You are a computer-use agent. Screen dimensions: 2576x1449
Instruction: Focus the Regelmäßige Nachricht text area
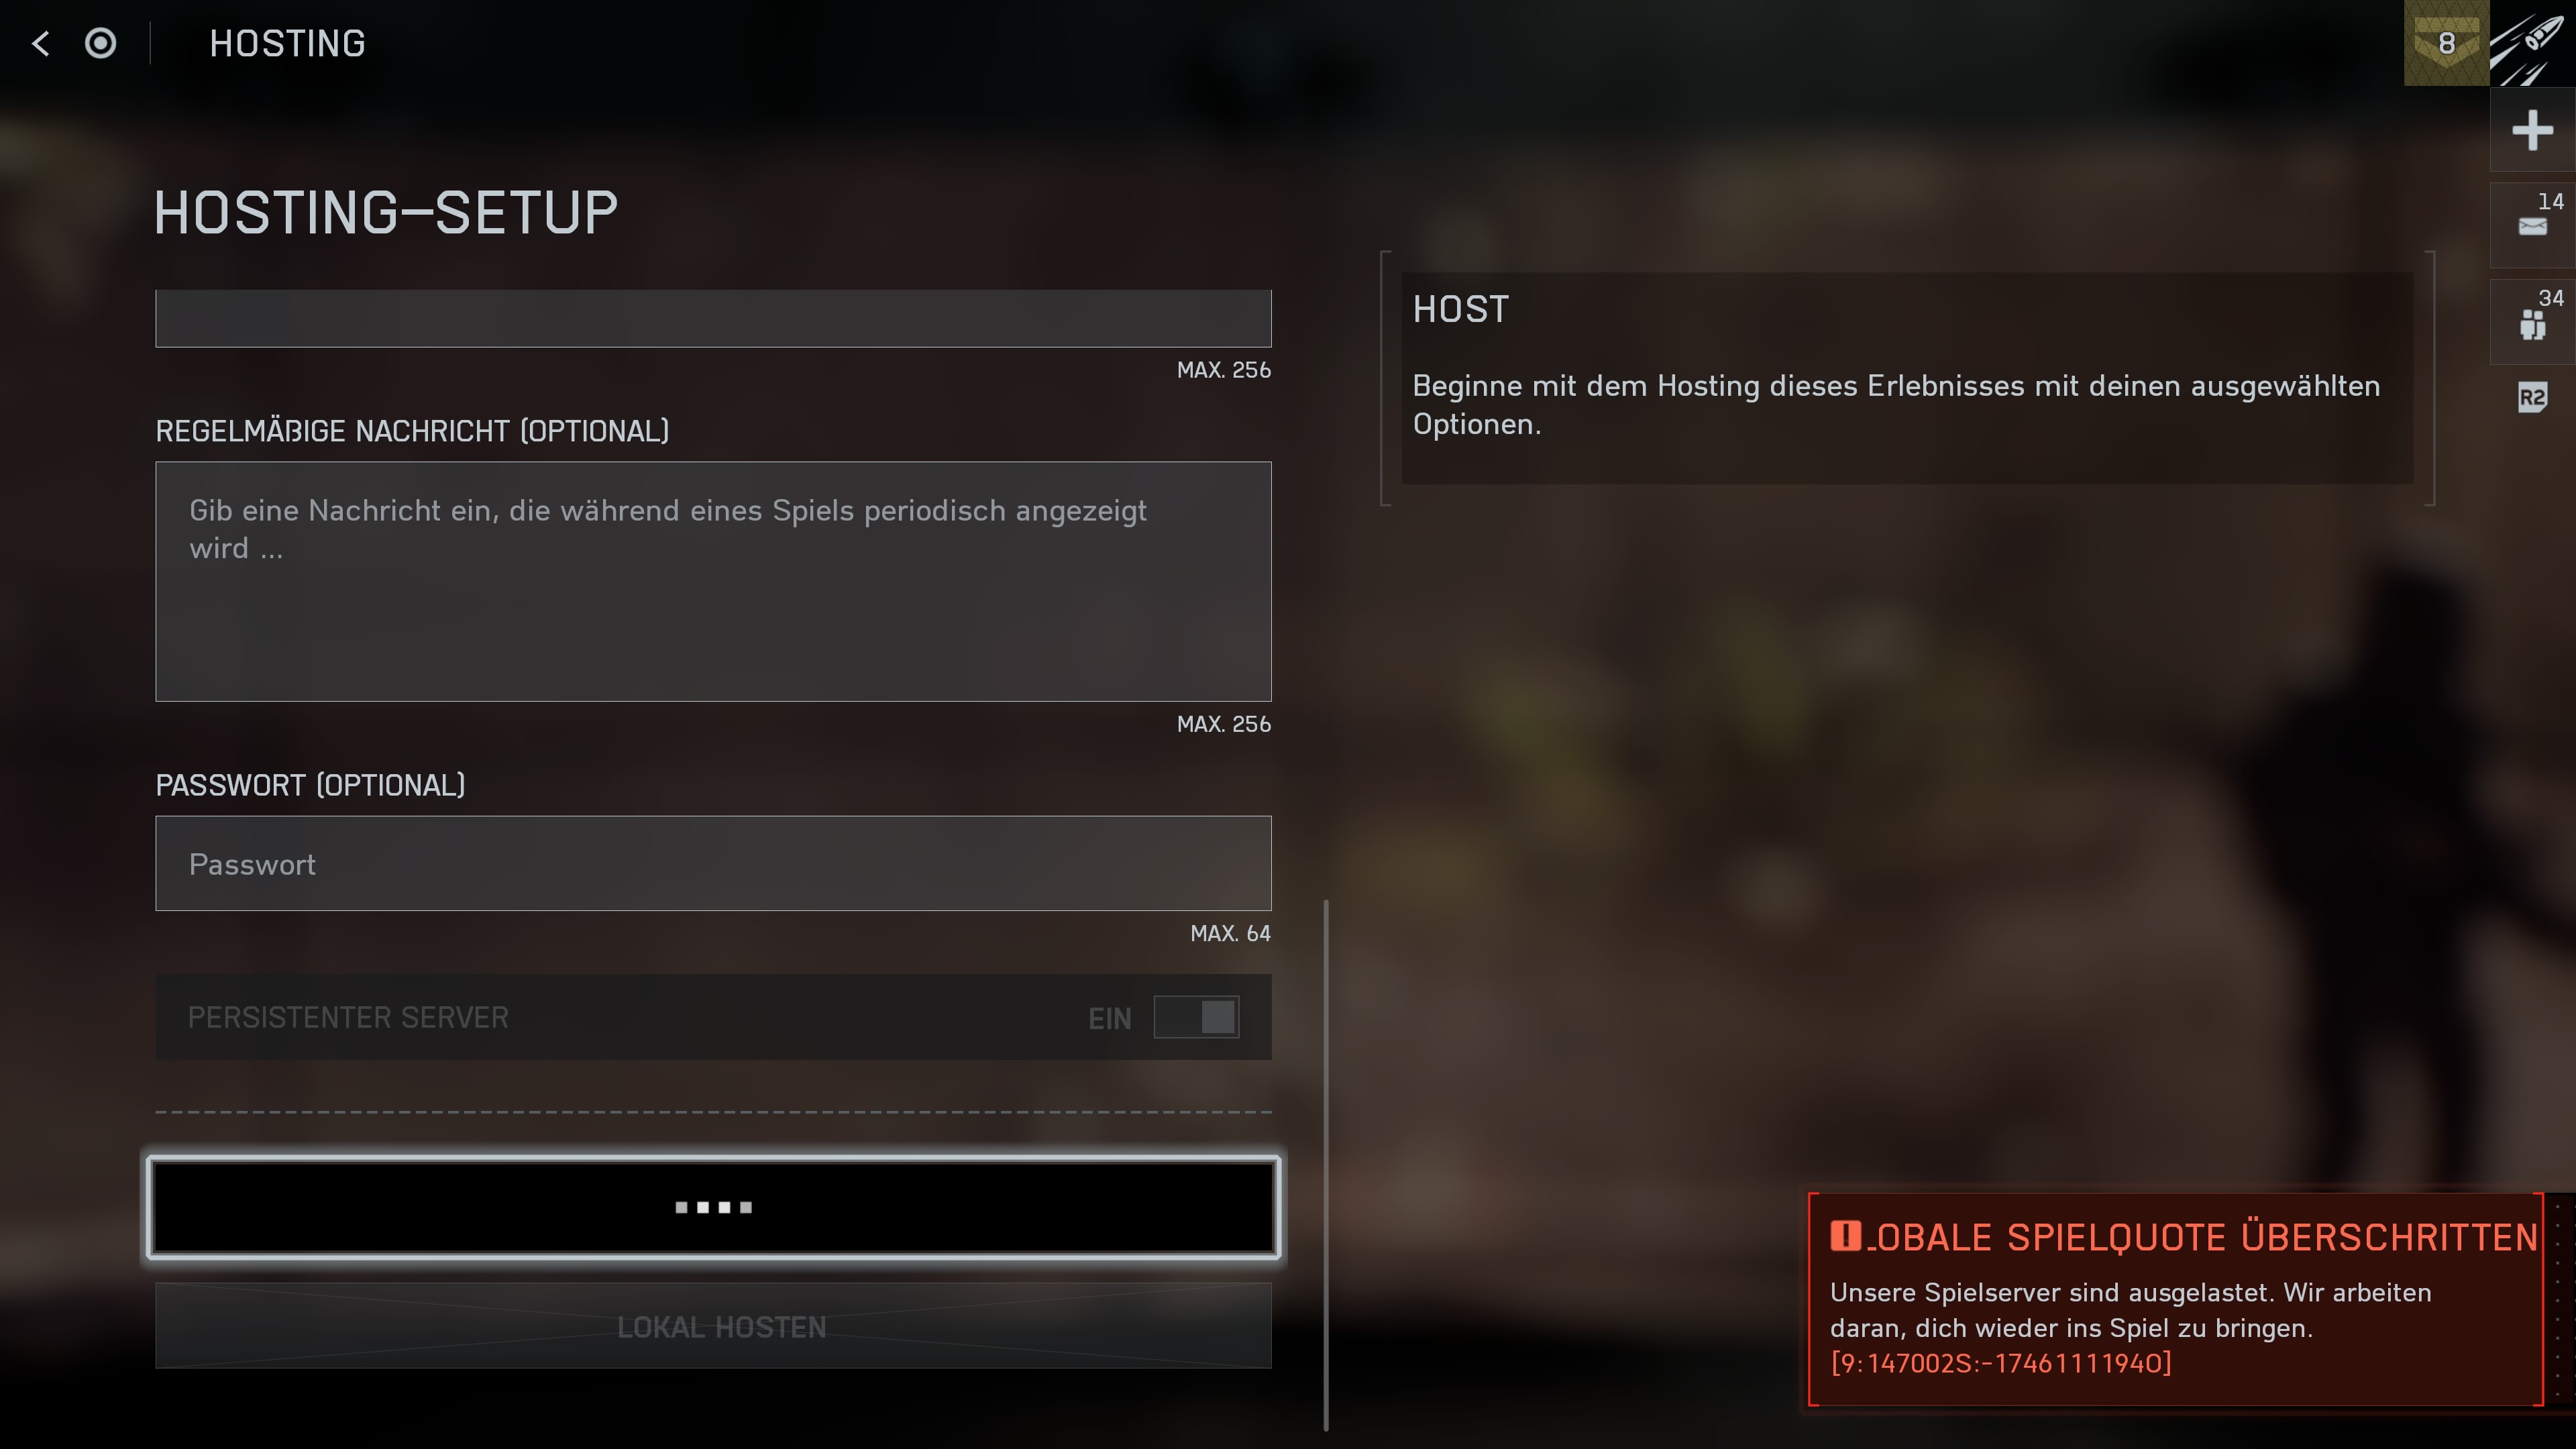(x=713, y=581)
